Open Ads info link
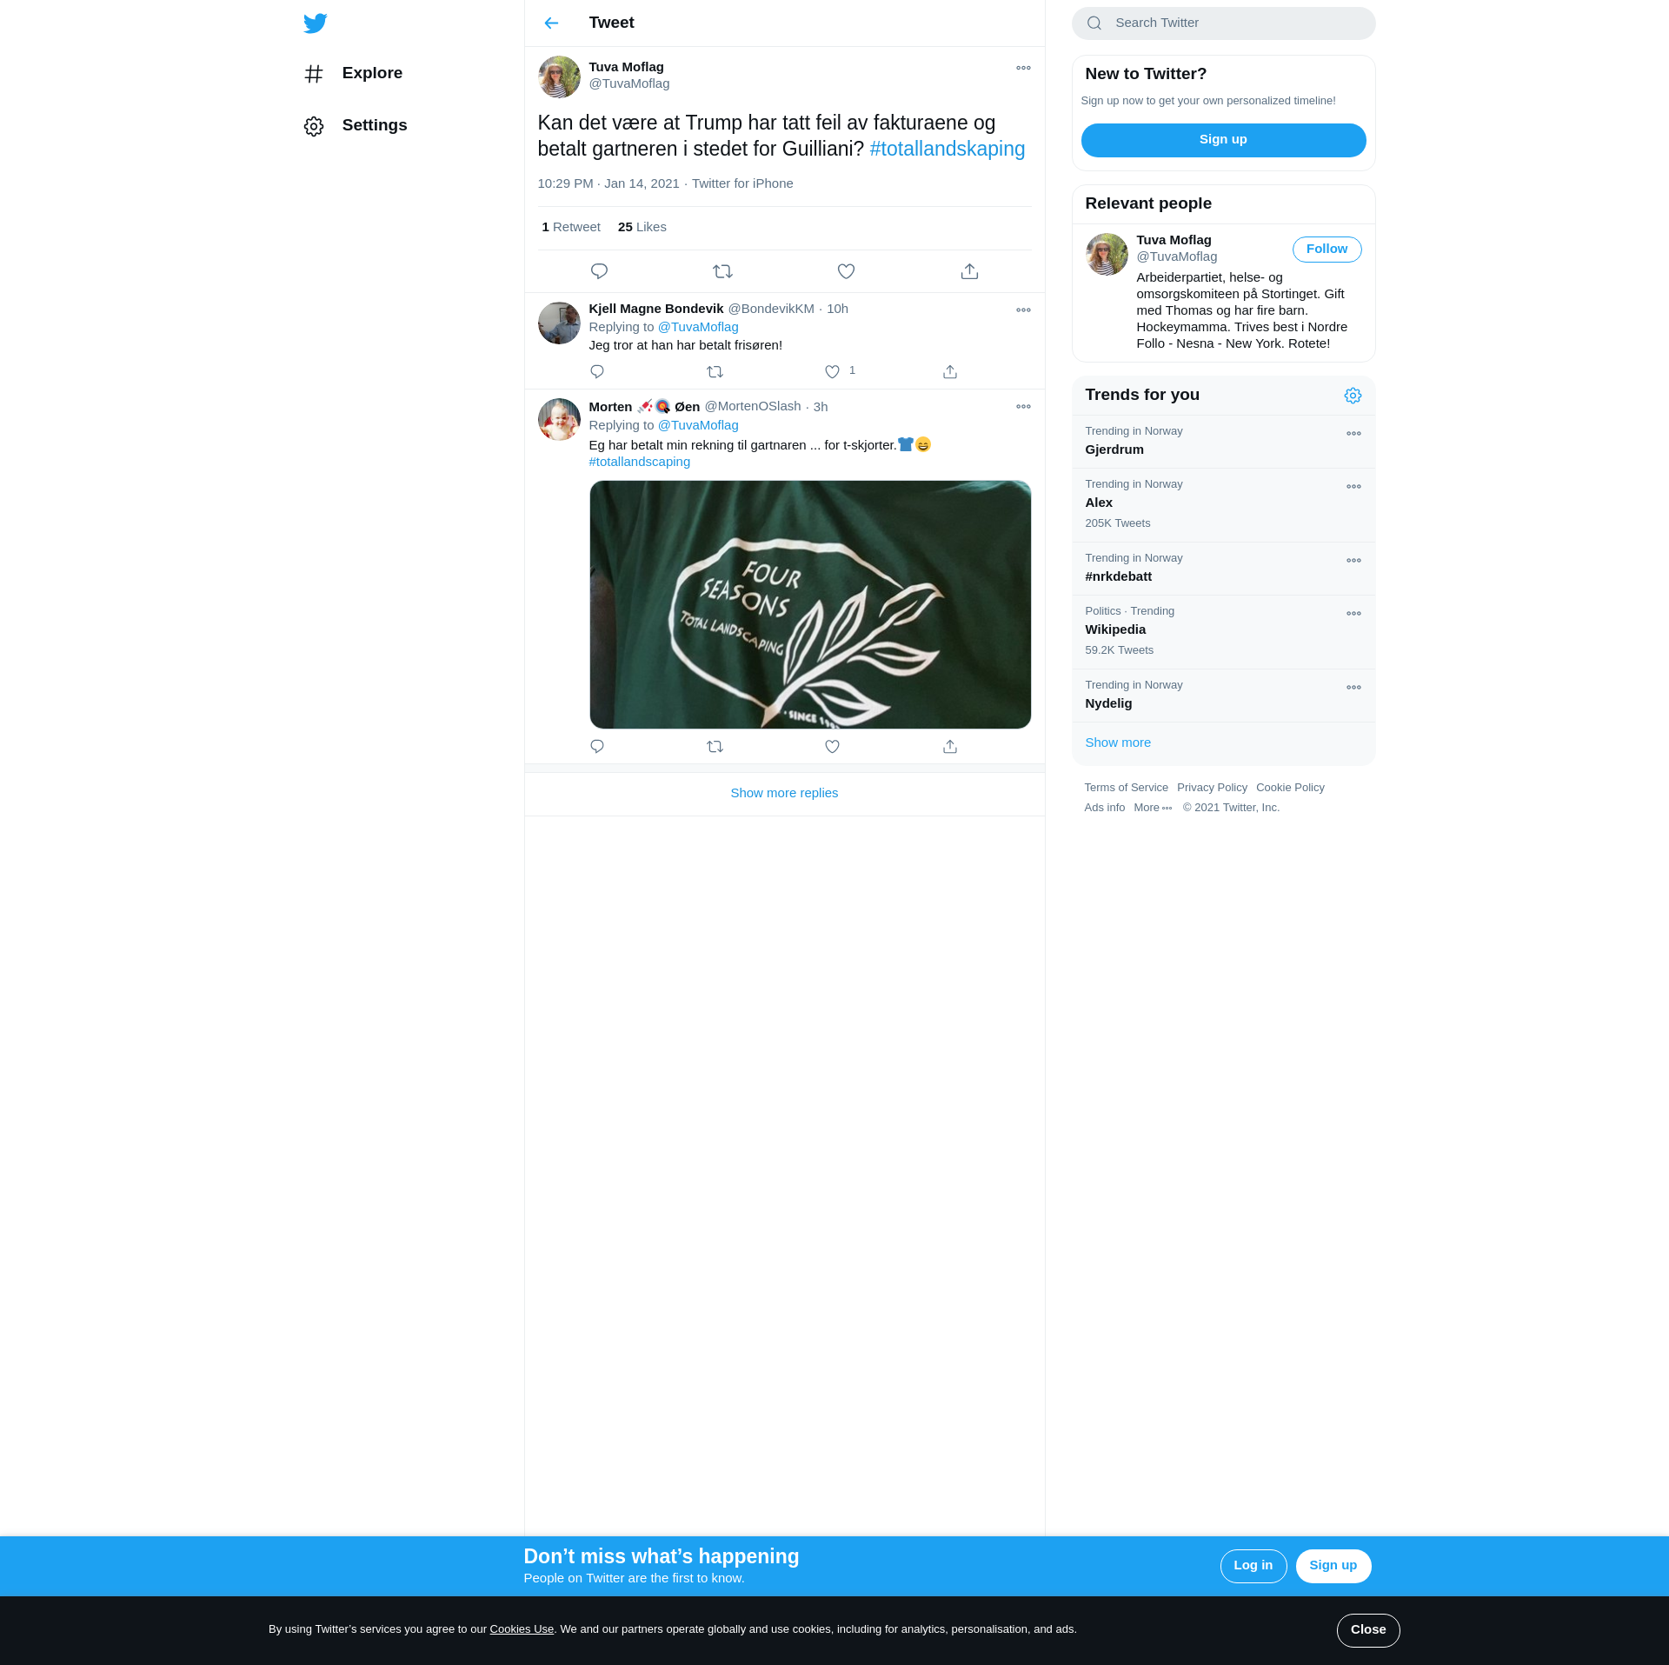The image size is (1669, 1665). coord(1104,808)
